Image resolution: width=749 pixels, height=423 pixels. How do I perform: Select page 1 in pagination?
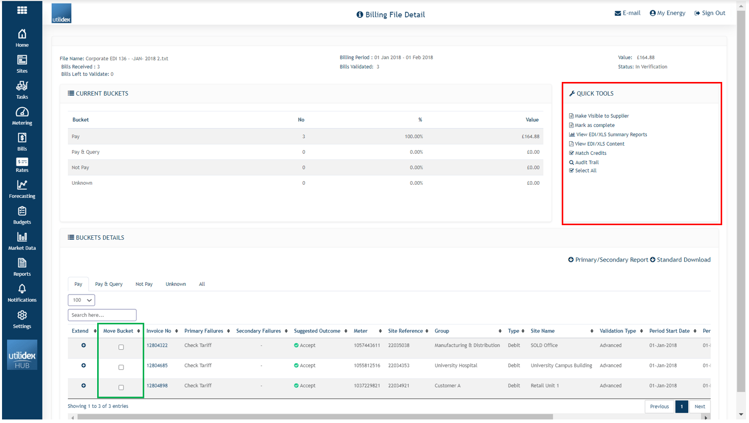point(682,407)
